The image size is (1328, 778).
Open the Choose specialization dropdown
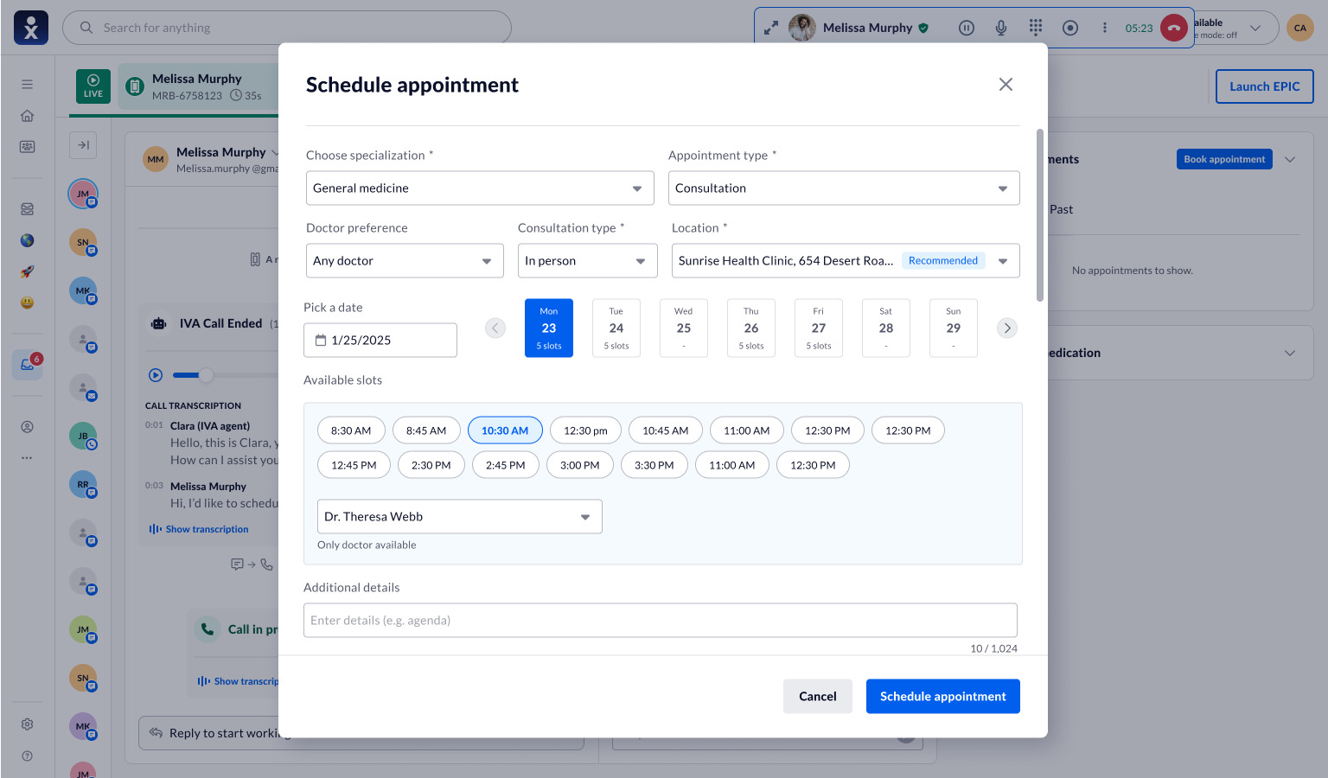480,188
